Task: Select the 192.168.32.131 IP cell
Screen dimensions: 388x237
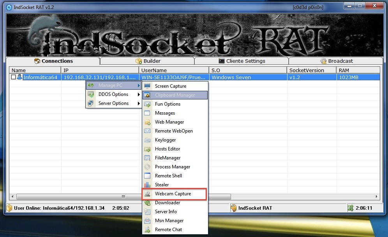Action: [x=100, y=77]
